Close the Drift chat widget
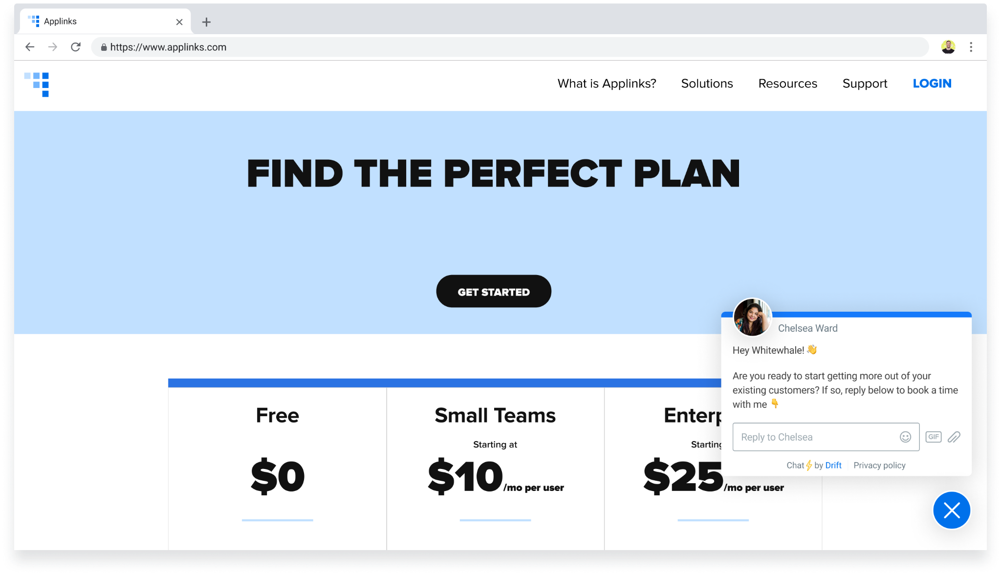1001x575 pixels. coord(952,511)
